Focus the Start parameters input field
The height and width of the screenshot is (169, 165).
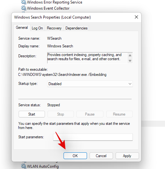tap(93, 137)
